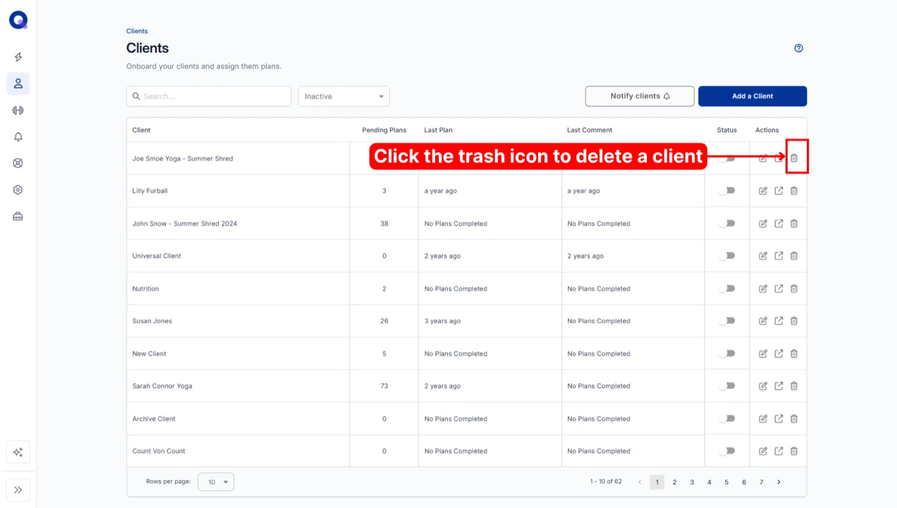
Task: Go to previous page with left chevron
Action: pyautogui.click(x=640, y=482)
